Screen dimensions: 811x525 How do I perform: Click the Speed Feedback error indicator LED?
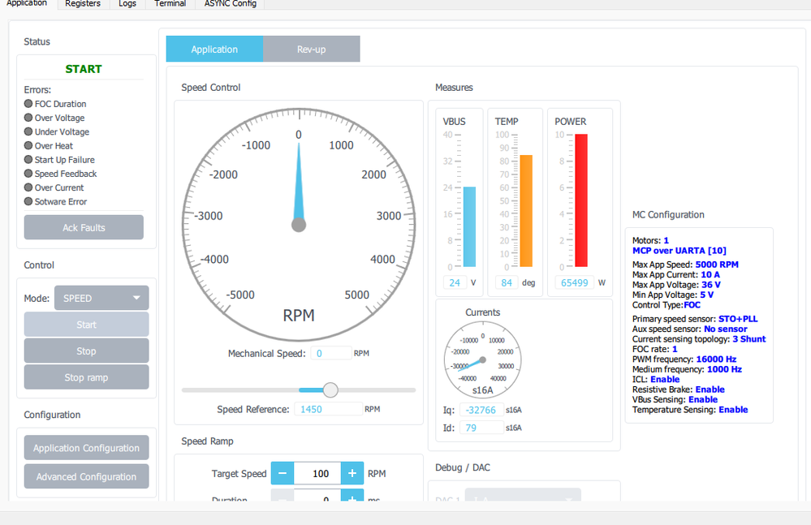tap(28, 173)
